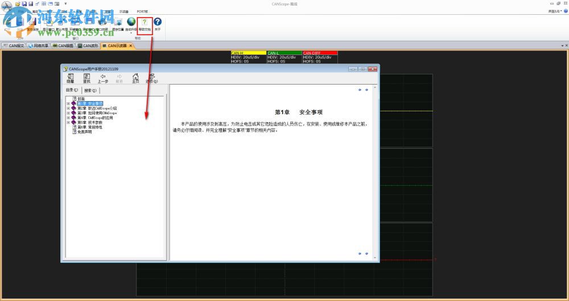Open the quick-access toolbar customize dropdown
Screen dimensions: 569x301
point(65,3)
